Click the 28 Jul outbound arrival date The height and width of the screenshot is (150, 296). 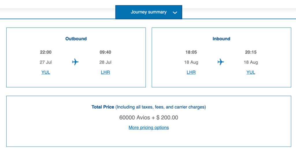point(105,62)
